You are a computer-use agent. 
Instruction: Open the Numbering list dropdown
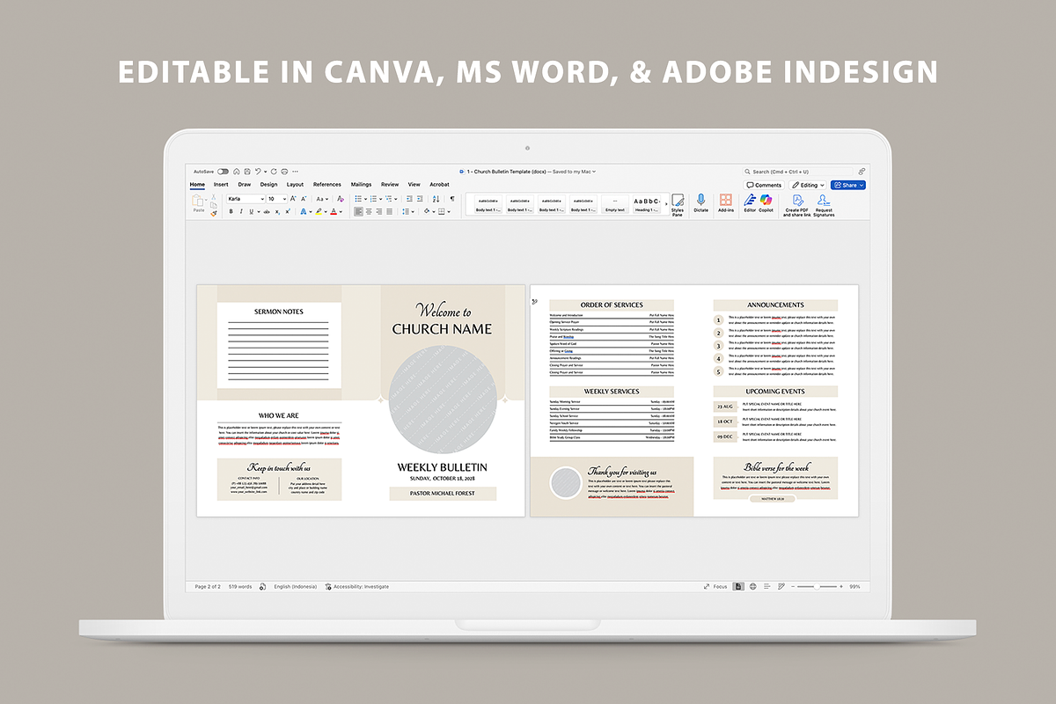[381, 199]
